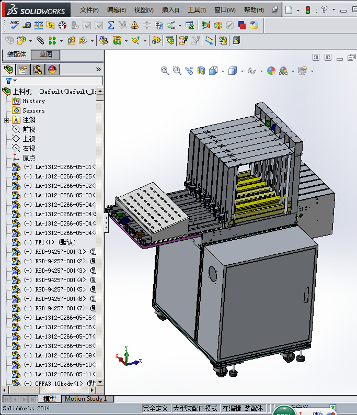357x415 pixels.
Task: Open the 文件(F) menu
Action: coord(89,10)
